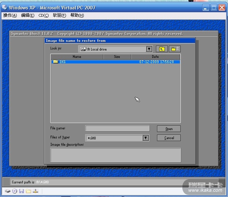Click the Image file description box
The image size is (228, 197).
point(116,155)
